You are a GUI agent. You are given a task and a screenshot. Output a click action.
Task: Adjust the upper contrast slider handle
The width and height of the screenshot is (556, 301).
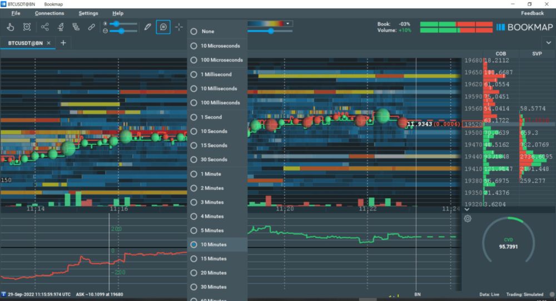117,24
